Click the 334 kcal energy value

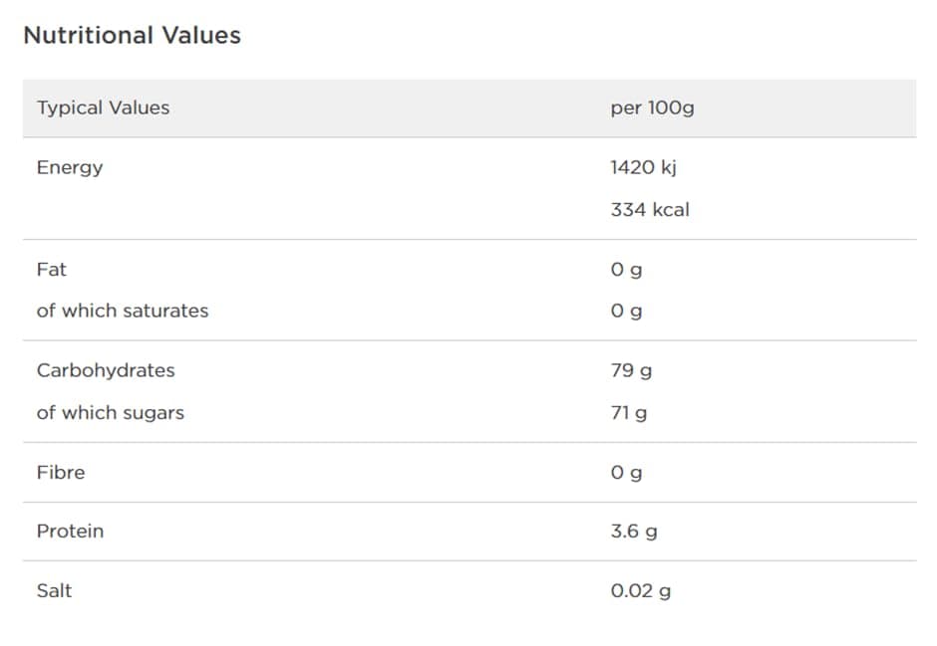(650, 209)
